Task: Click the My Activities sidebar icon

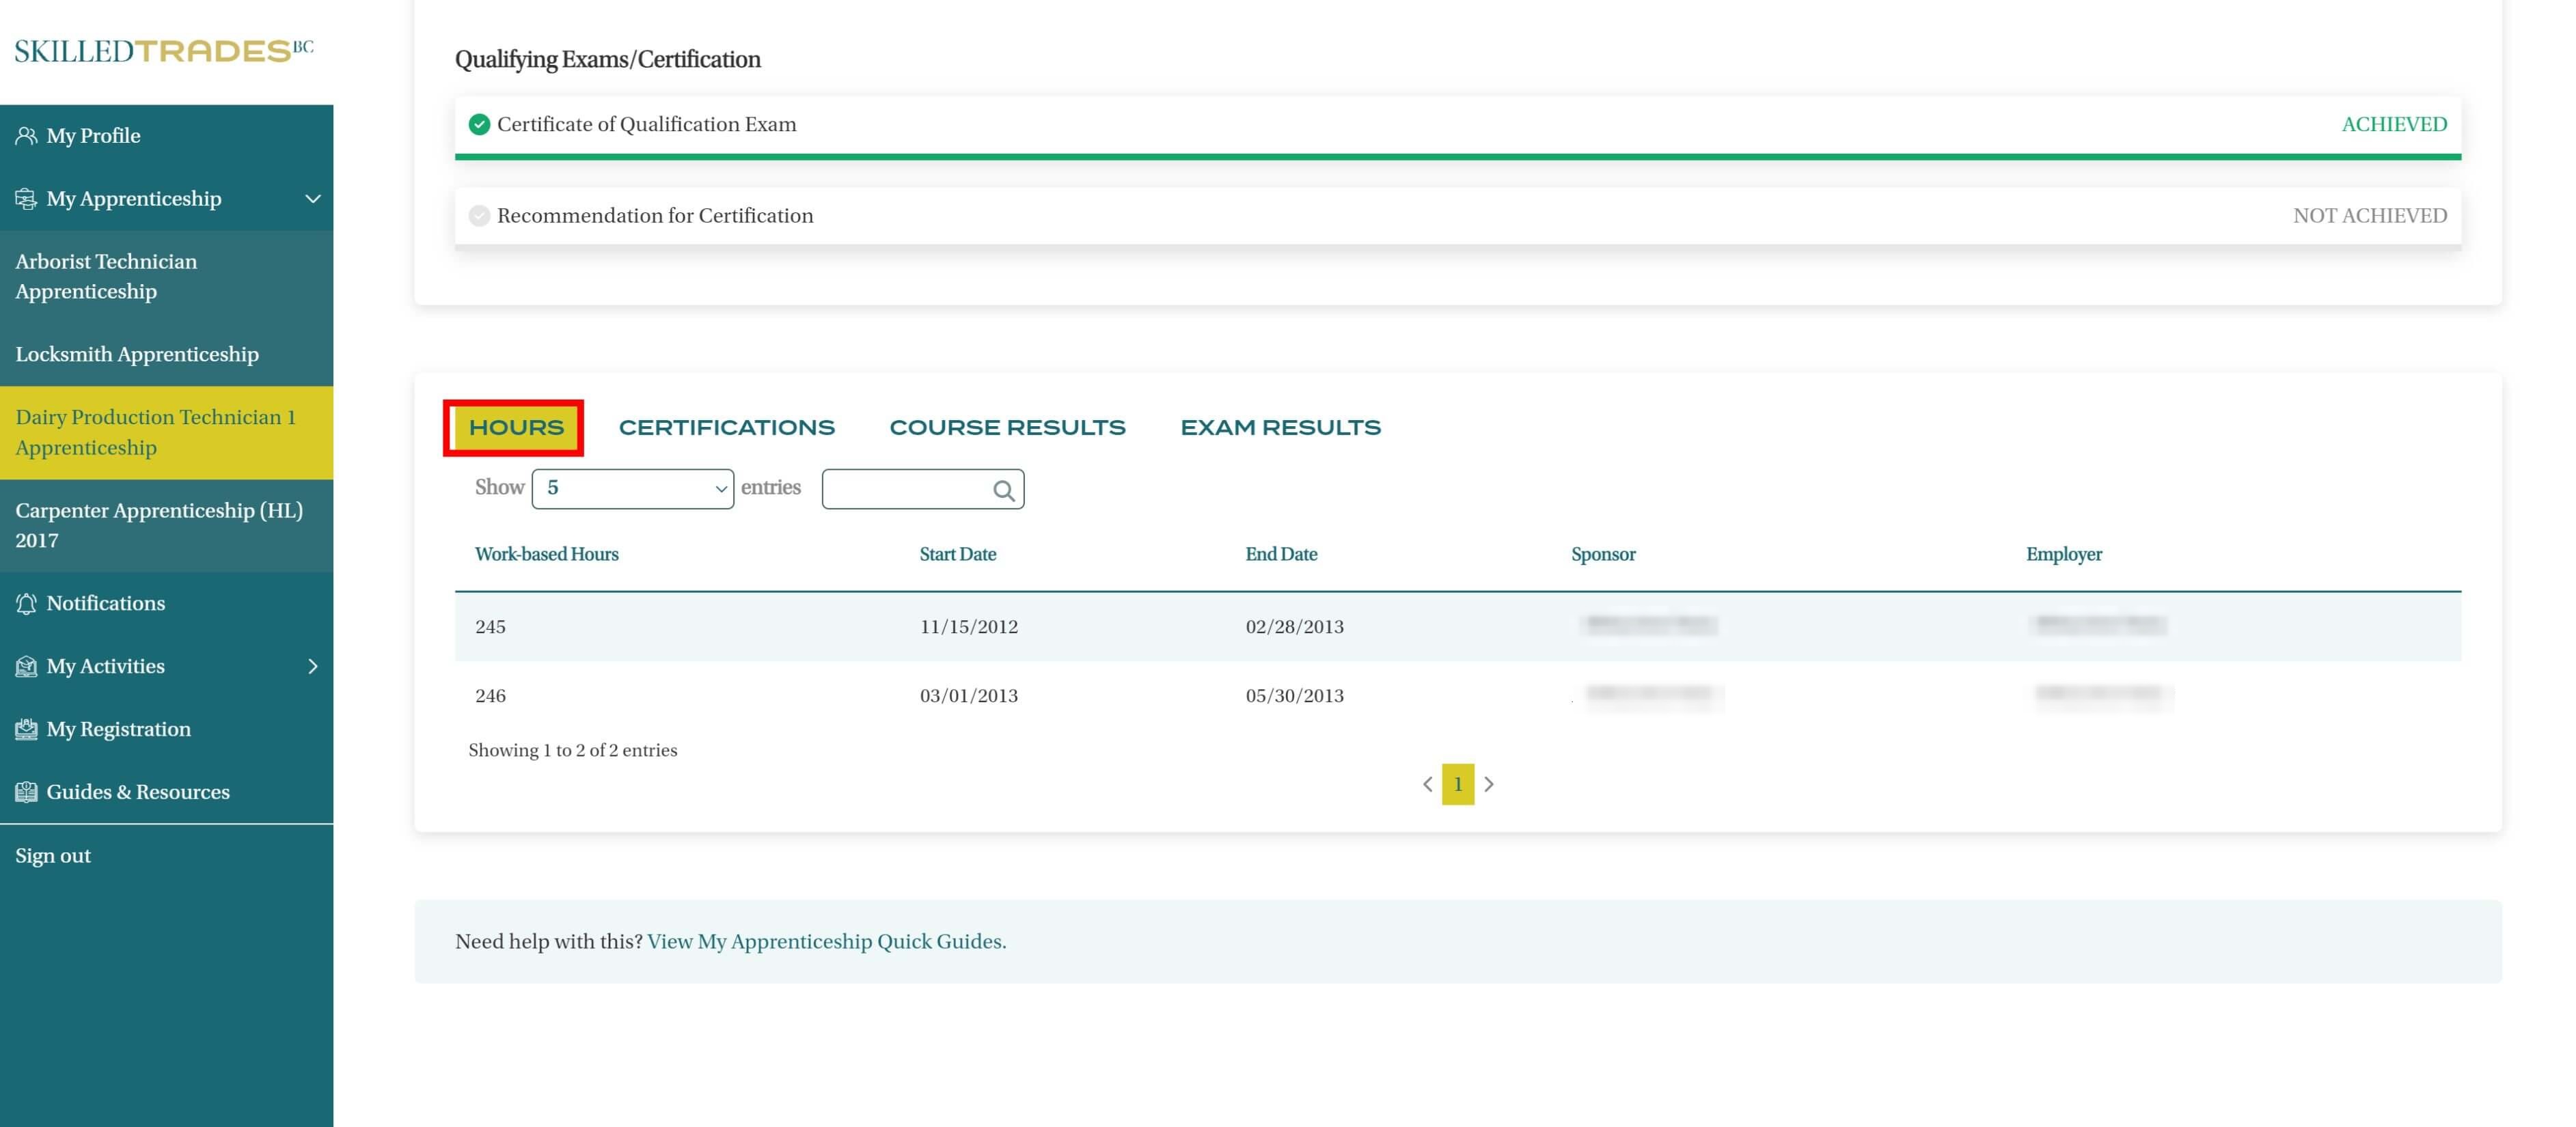Action: [26, 667]
